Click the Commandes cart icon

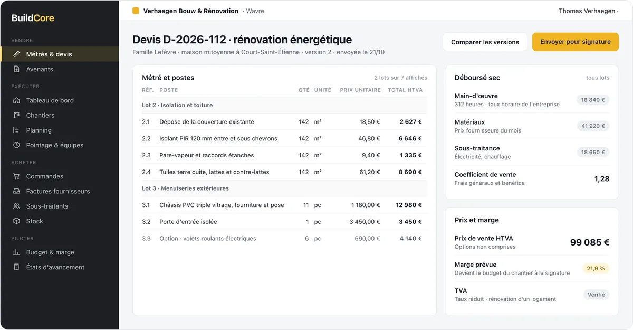coord(16,176)
